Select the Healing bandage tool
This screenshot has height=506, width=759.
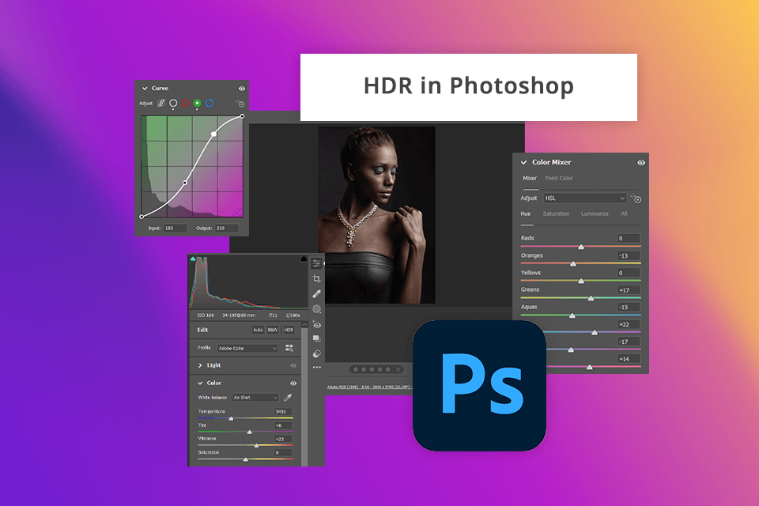(316, 294)
